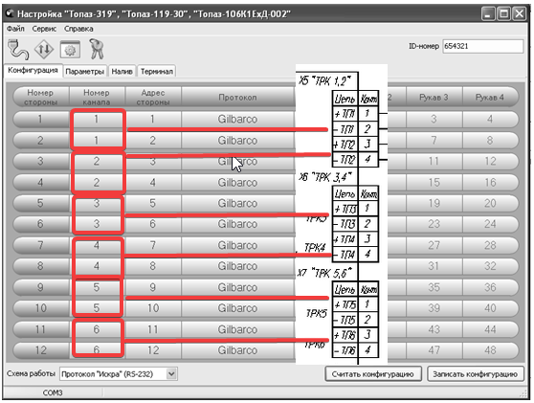Expand the Схема работы dropdown arrow

click(x=171, y=374)
